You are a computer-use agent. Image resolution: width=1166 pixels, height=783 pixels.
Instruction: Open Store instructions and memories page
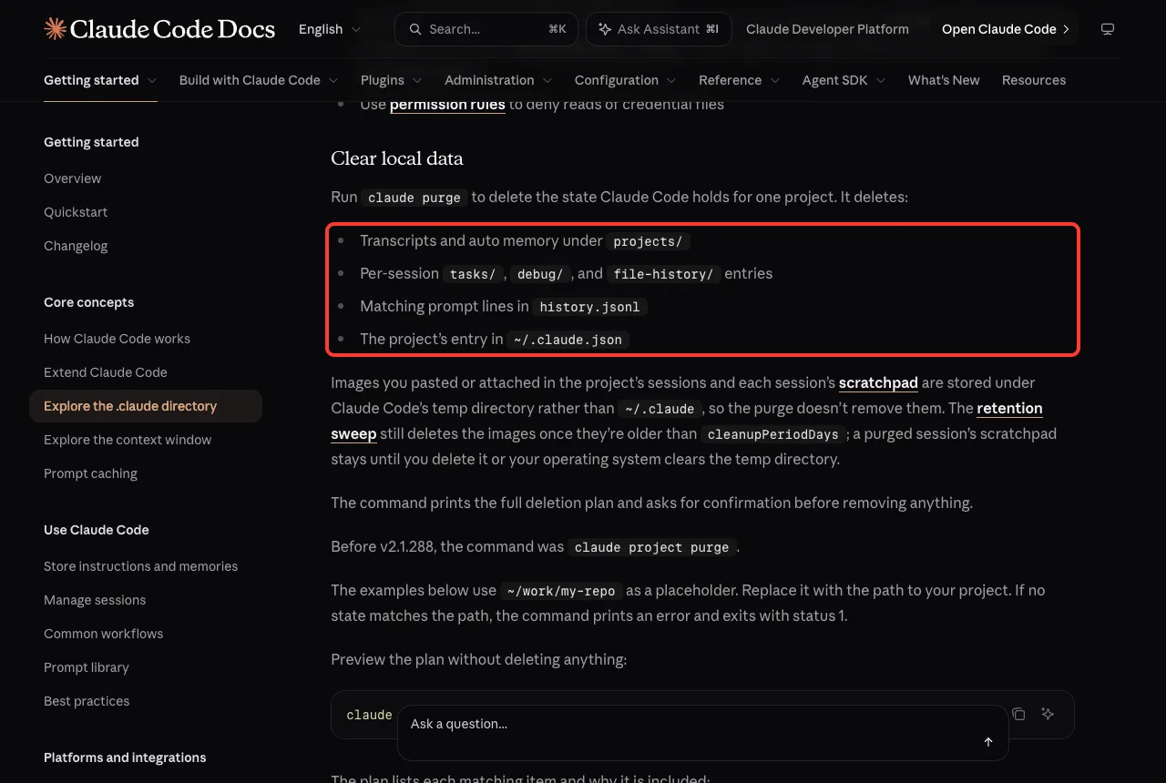coord(141,566)
